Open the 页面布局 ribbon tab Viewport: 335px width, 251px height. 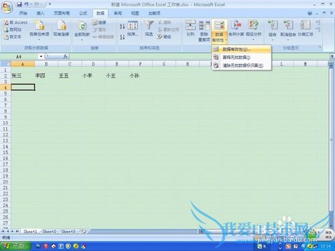62,13
